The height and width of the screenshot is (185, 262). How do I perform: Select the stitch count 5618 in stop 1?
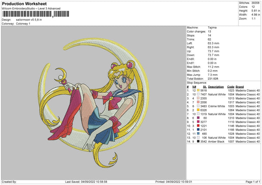203,90
